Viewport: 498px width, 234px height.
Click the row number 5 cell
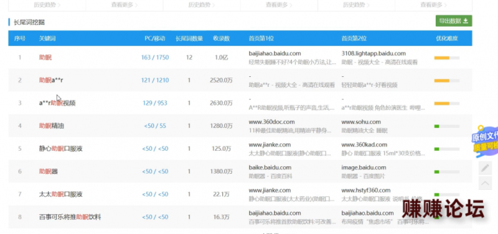tap(20, 148)
